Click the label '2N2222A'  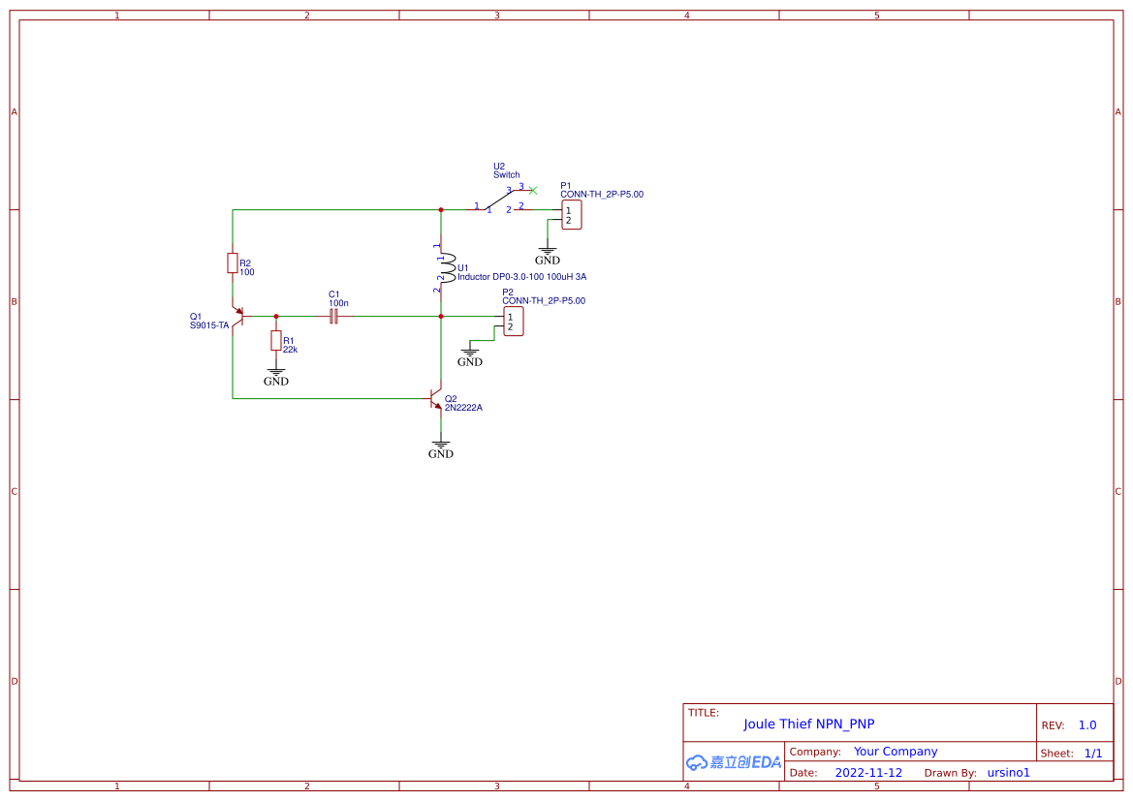point(463,408)
